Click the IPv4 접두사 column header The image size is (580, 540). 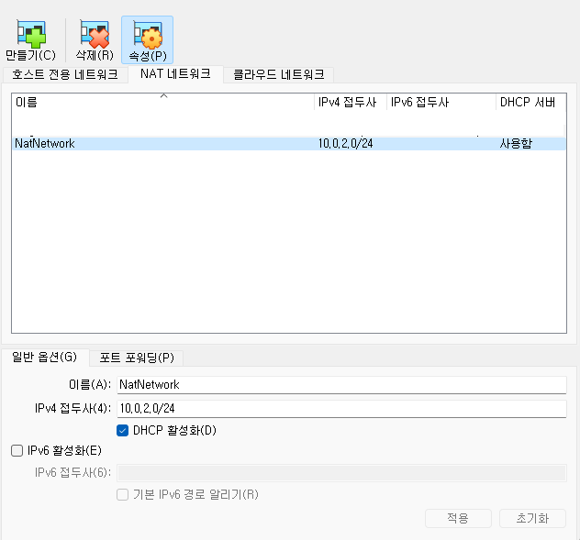pos(350,103)
